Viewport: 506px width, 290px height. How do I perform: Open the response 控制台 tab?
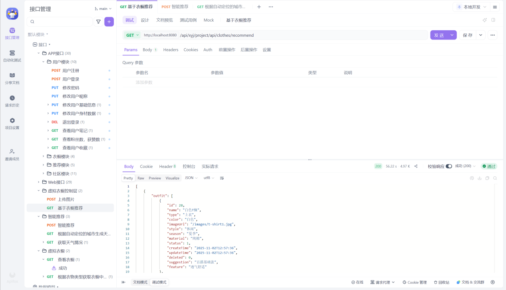[x=189, y=166]
